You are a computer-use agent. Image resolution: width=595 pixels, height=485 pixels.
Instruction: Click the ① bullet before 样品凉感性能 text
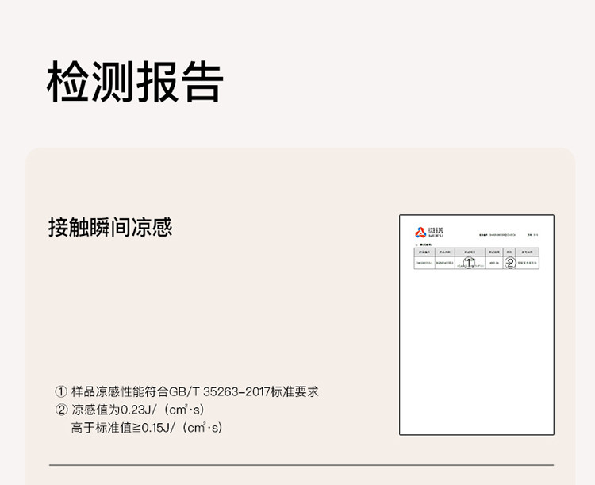pyautogui.click(x=60, y=392)
